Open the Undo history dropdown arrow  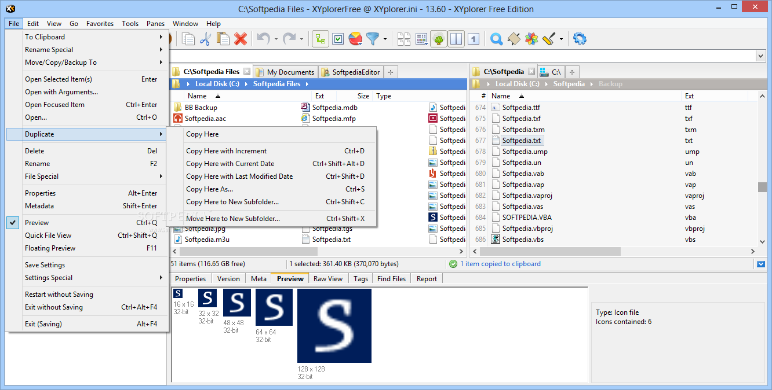pos(276,39)
